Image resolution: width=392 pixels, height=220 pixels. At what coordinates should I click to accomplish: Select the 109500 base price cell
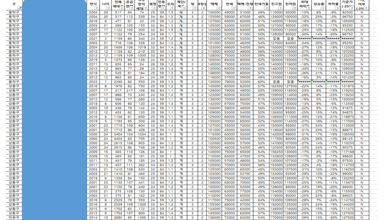347,69
